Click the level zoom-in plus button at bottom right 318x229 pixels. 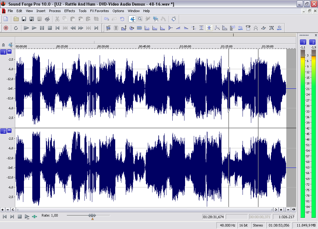pyautogui.click(x=281, y=210)
